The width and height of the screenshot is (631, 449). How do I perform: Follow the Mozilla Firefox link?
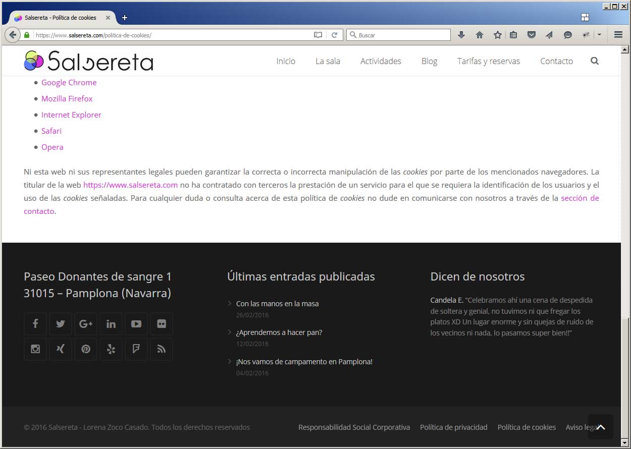coord(67,98)
